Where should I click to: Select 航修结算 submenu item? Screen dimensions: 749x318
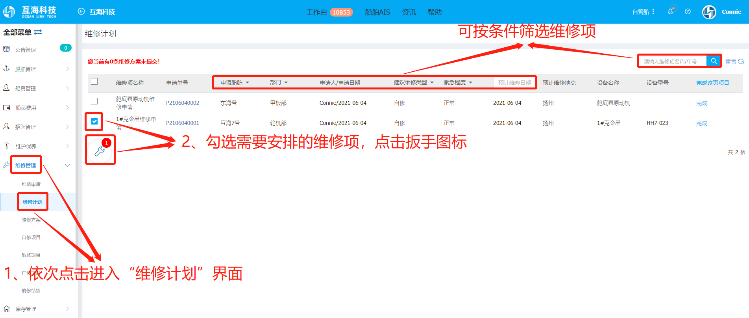click(x=31, y=290)
